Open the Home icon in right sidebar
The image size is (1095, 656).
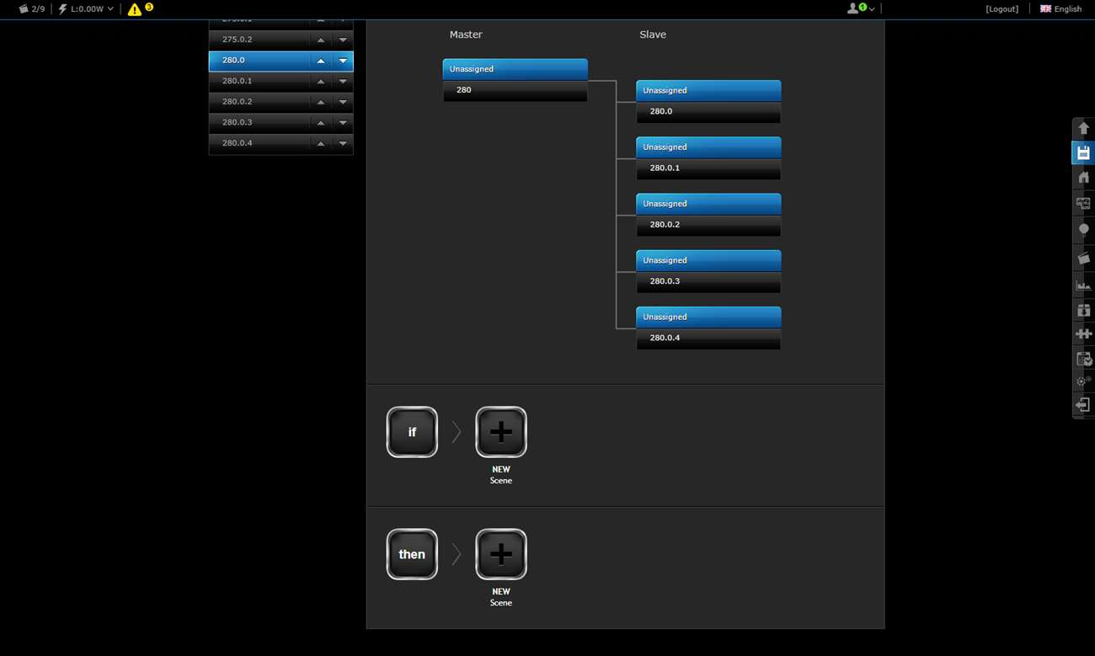[1083, 178]
